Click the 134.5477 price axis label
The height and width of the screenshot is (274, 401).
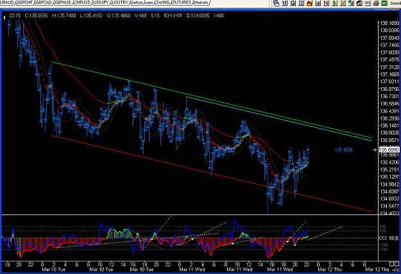point(389,206)
